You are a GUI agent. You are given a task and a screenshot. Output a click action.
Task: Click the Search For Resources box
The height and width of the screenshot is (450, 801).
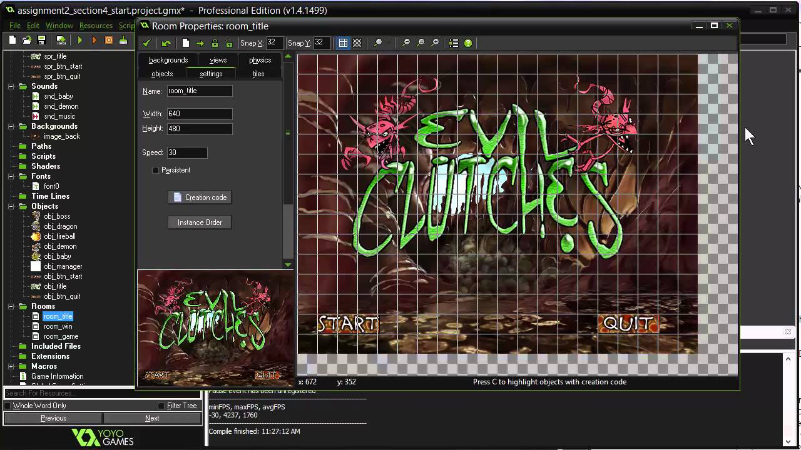tap(102, 393)
